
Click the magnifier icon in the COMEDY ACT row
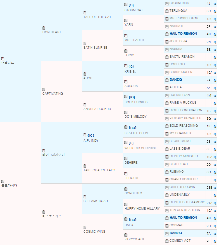tap(215, 241)
